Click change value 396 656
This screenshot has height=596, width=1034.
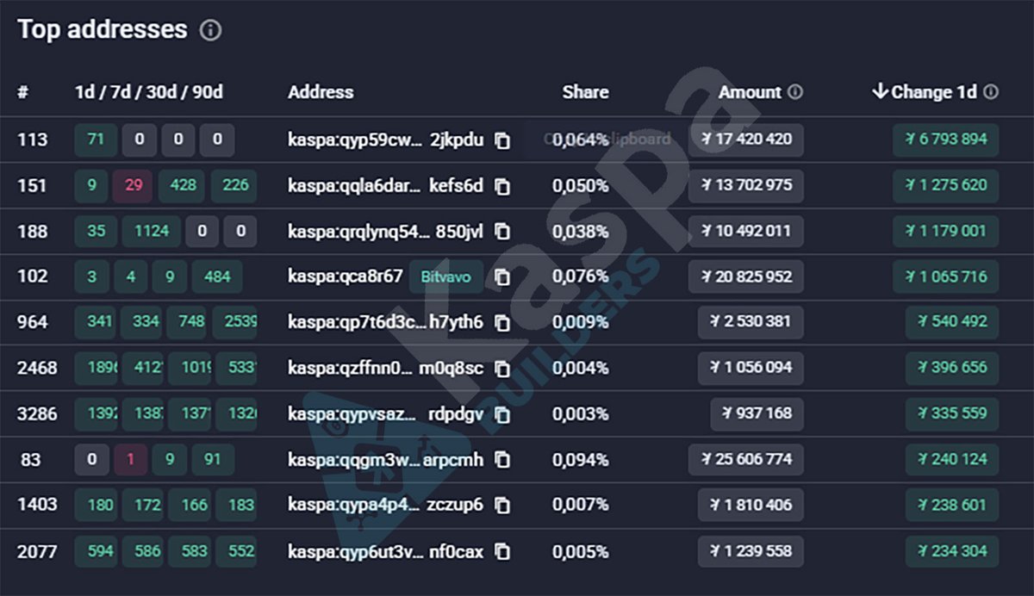(952, 368)
